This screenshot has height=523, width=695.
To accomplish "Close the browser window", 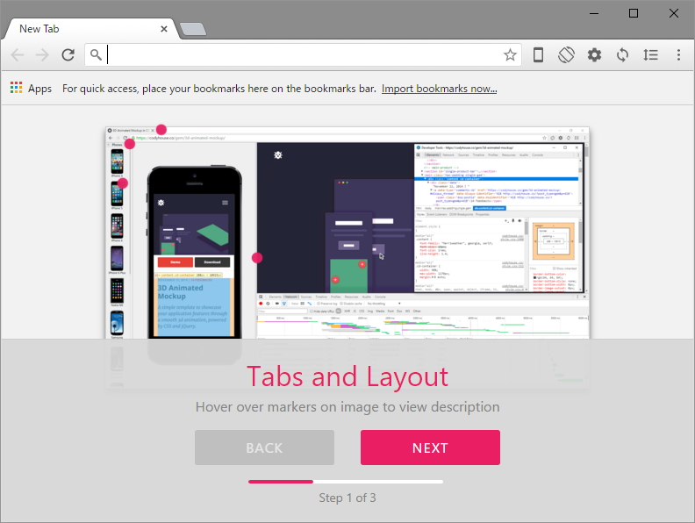I will coord(674,13).
